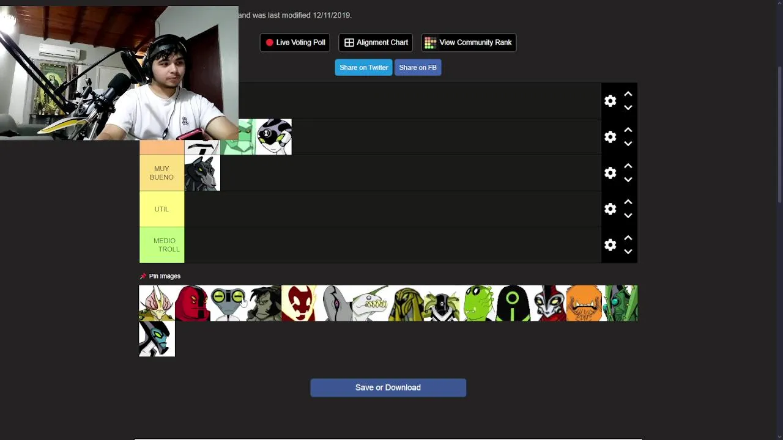Screen dimensions: 783x440
Task: Pick the dark red Heatblast thumbnail
Action: pyautogui.click(x=299, y=303)
